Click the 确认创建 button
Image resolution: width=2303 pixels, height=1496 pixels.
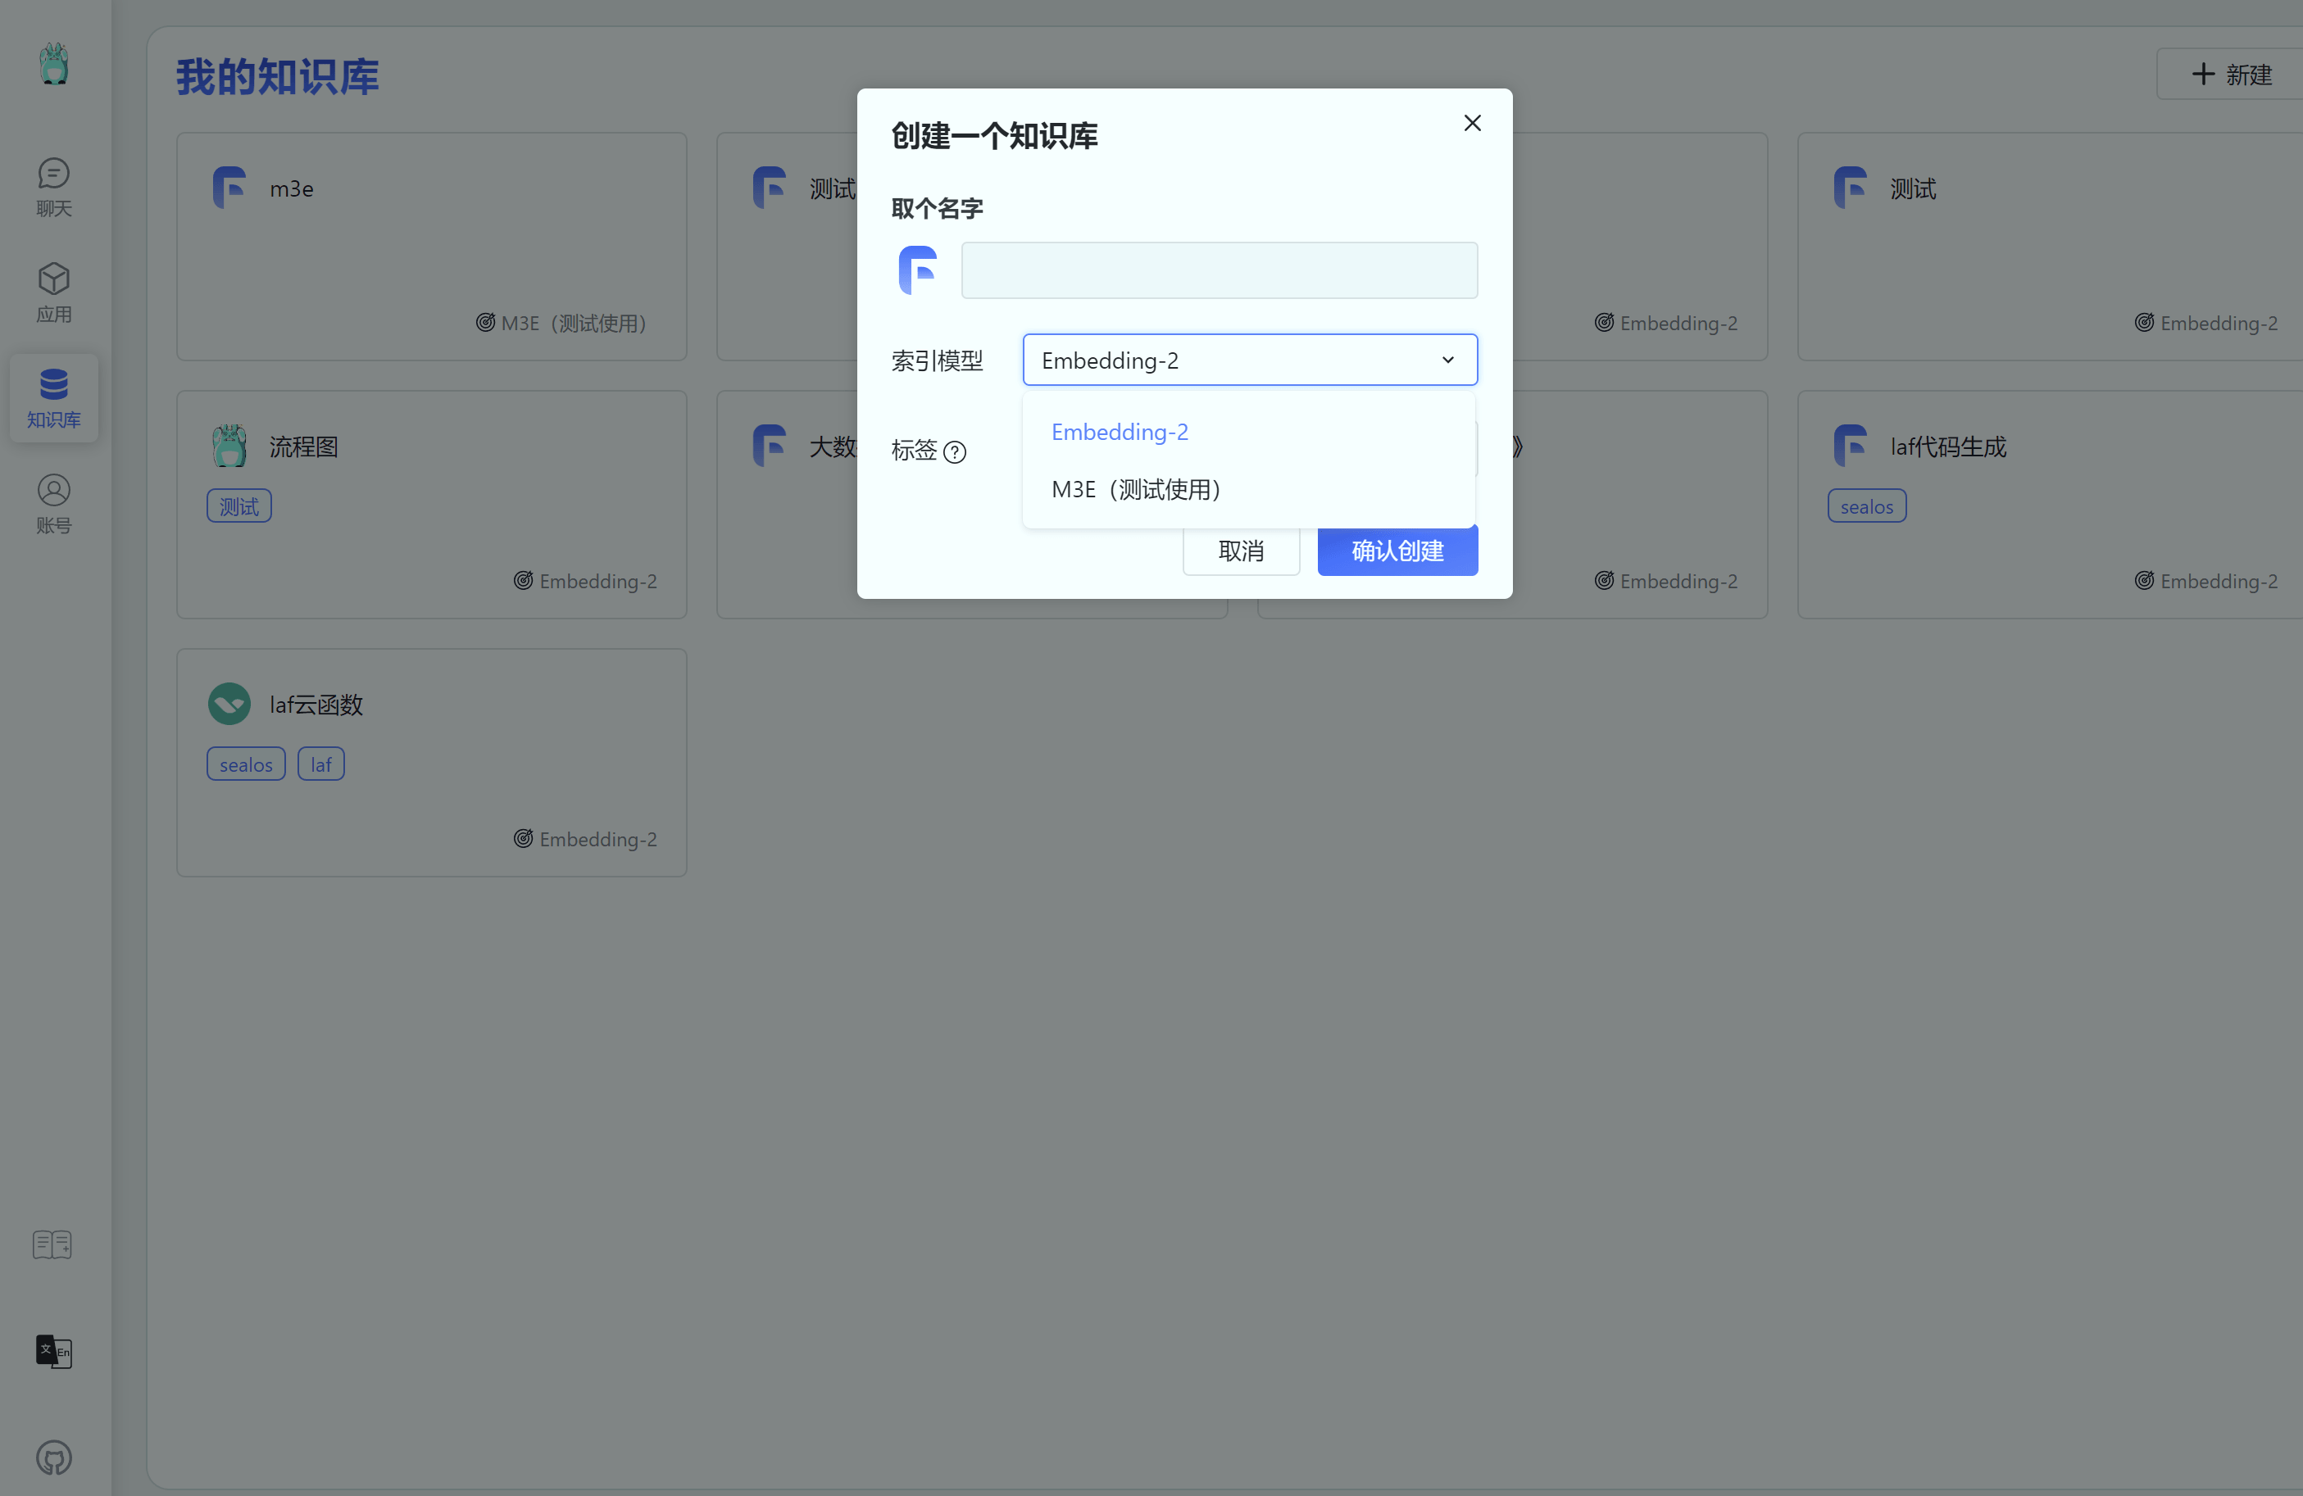coord(1397,551)
